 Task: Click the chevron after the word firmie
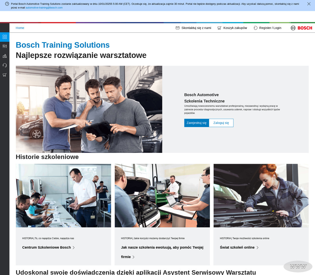tap(133, 257)
